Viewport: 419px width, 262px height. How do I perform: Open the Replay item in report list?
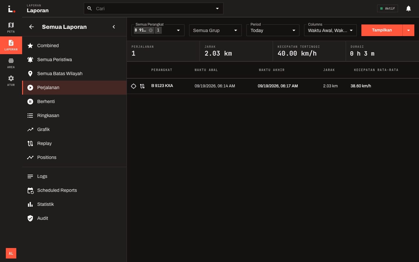tap(74, 144)
